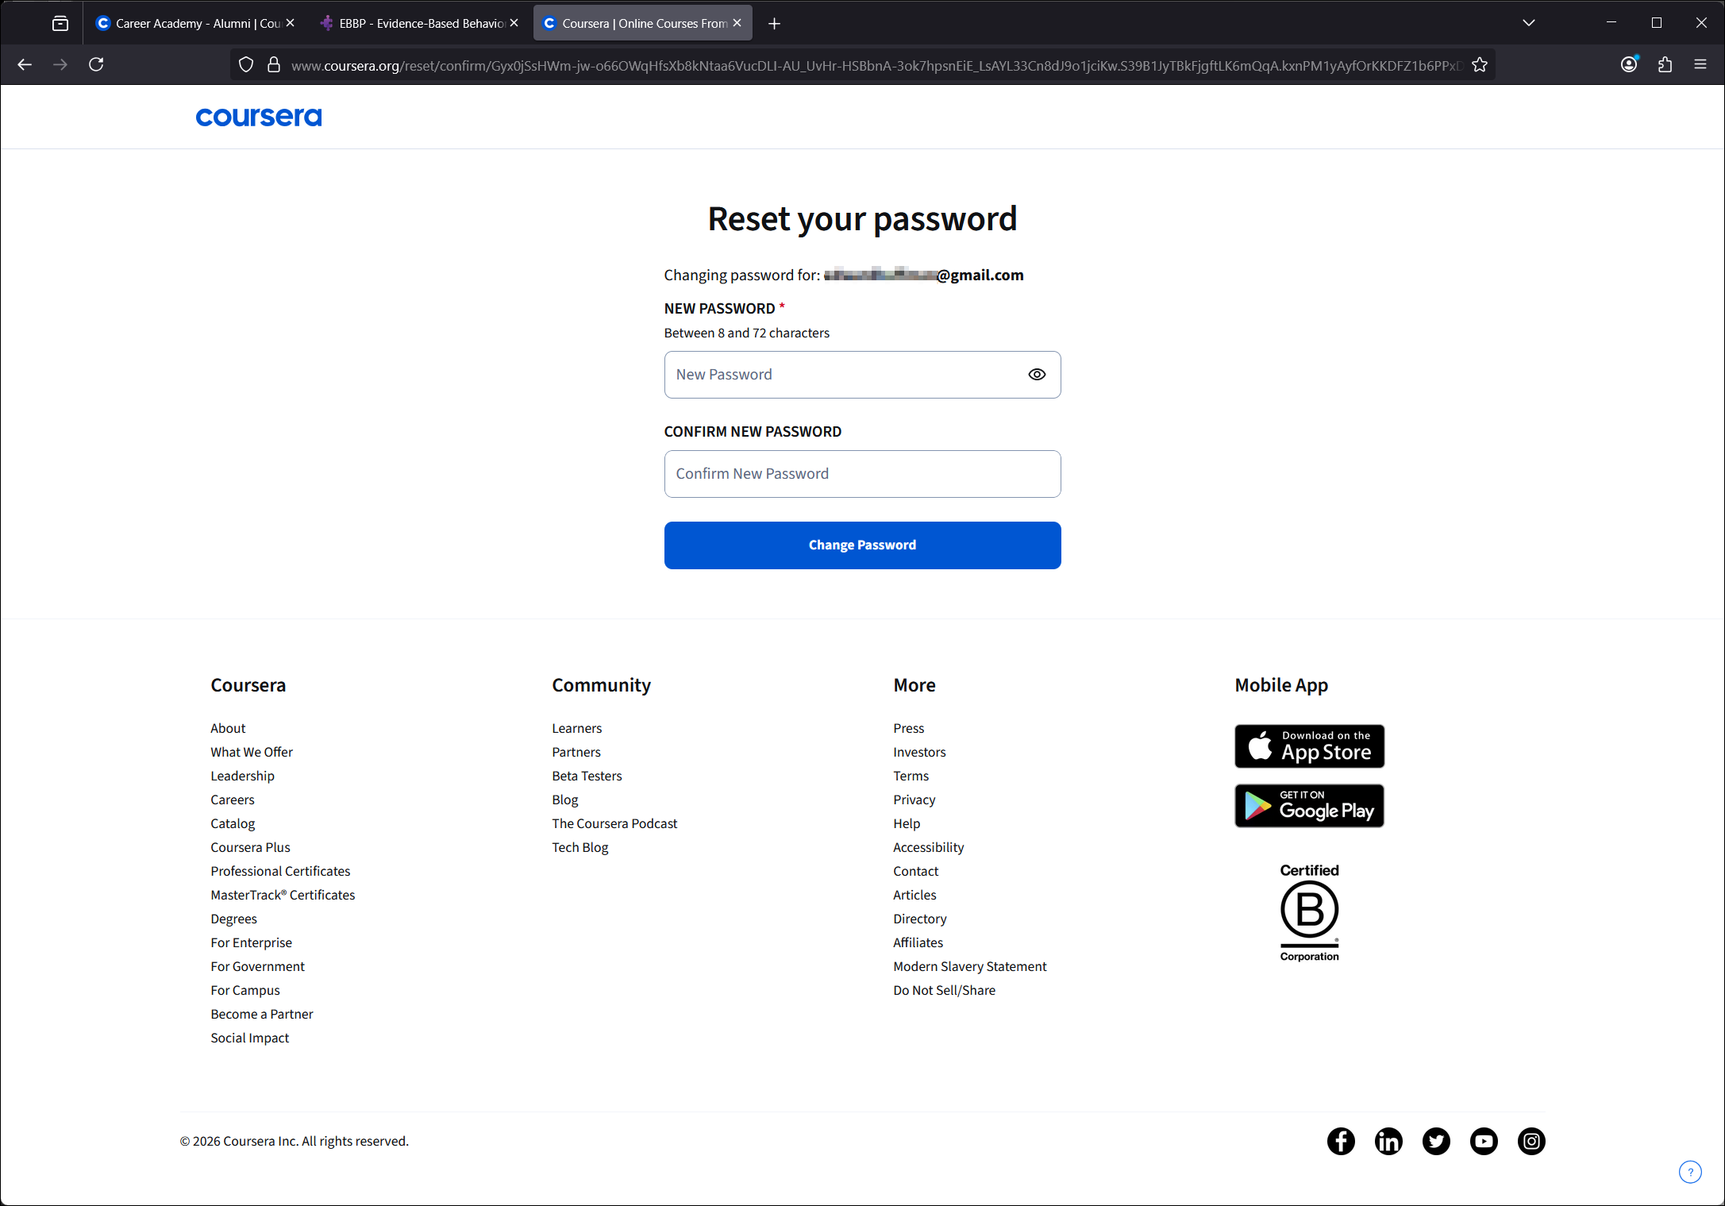Click the Coursera logo
The height and width of the screenshot is (1206, 1725).
(x=258, y=117)
